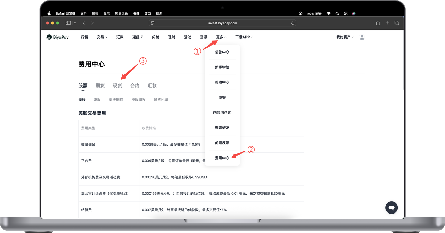445x233 pixels.
Task: Click the BiyaPay logo
Action: 58,37
